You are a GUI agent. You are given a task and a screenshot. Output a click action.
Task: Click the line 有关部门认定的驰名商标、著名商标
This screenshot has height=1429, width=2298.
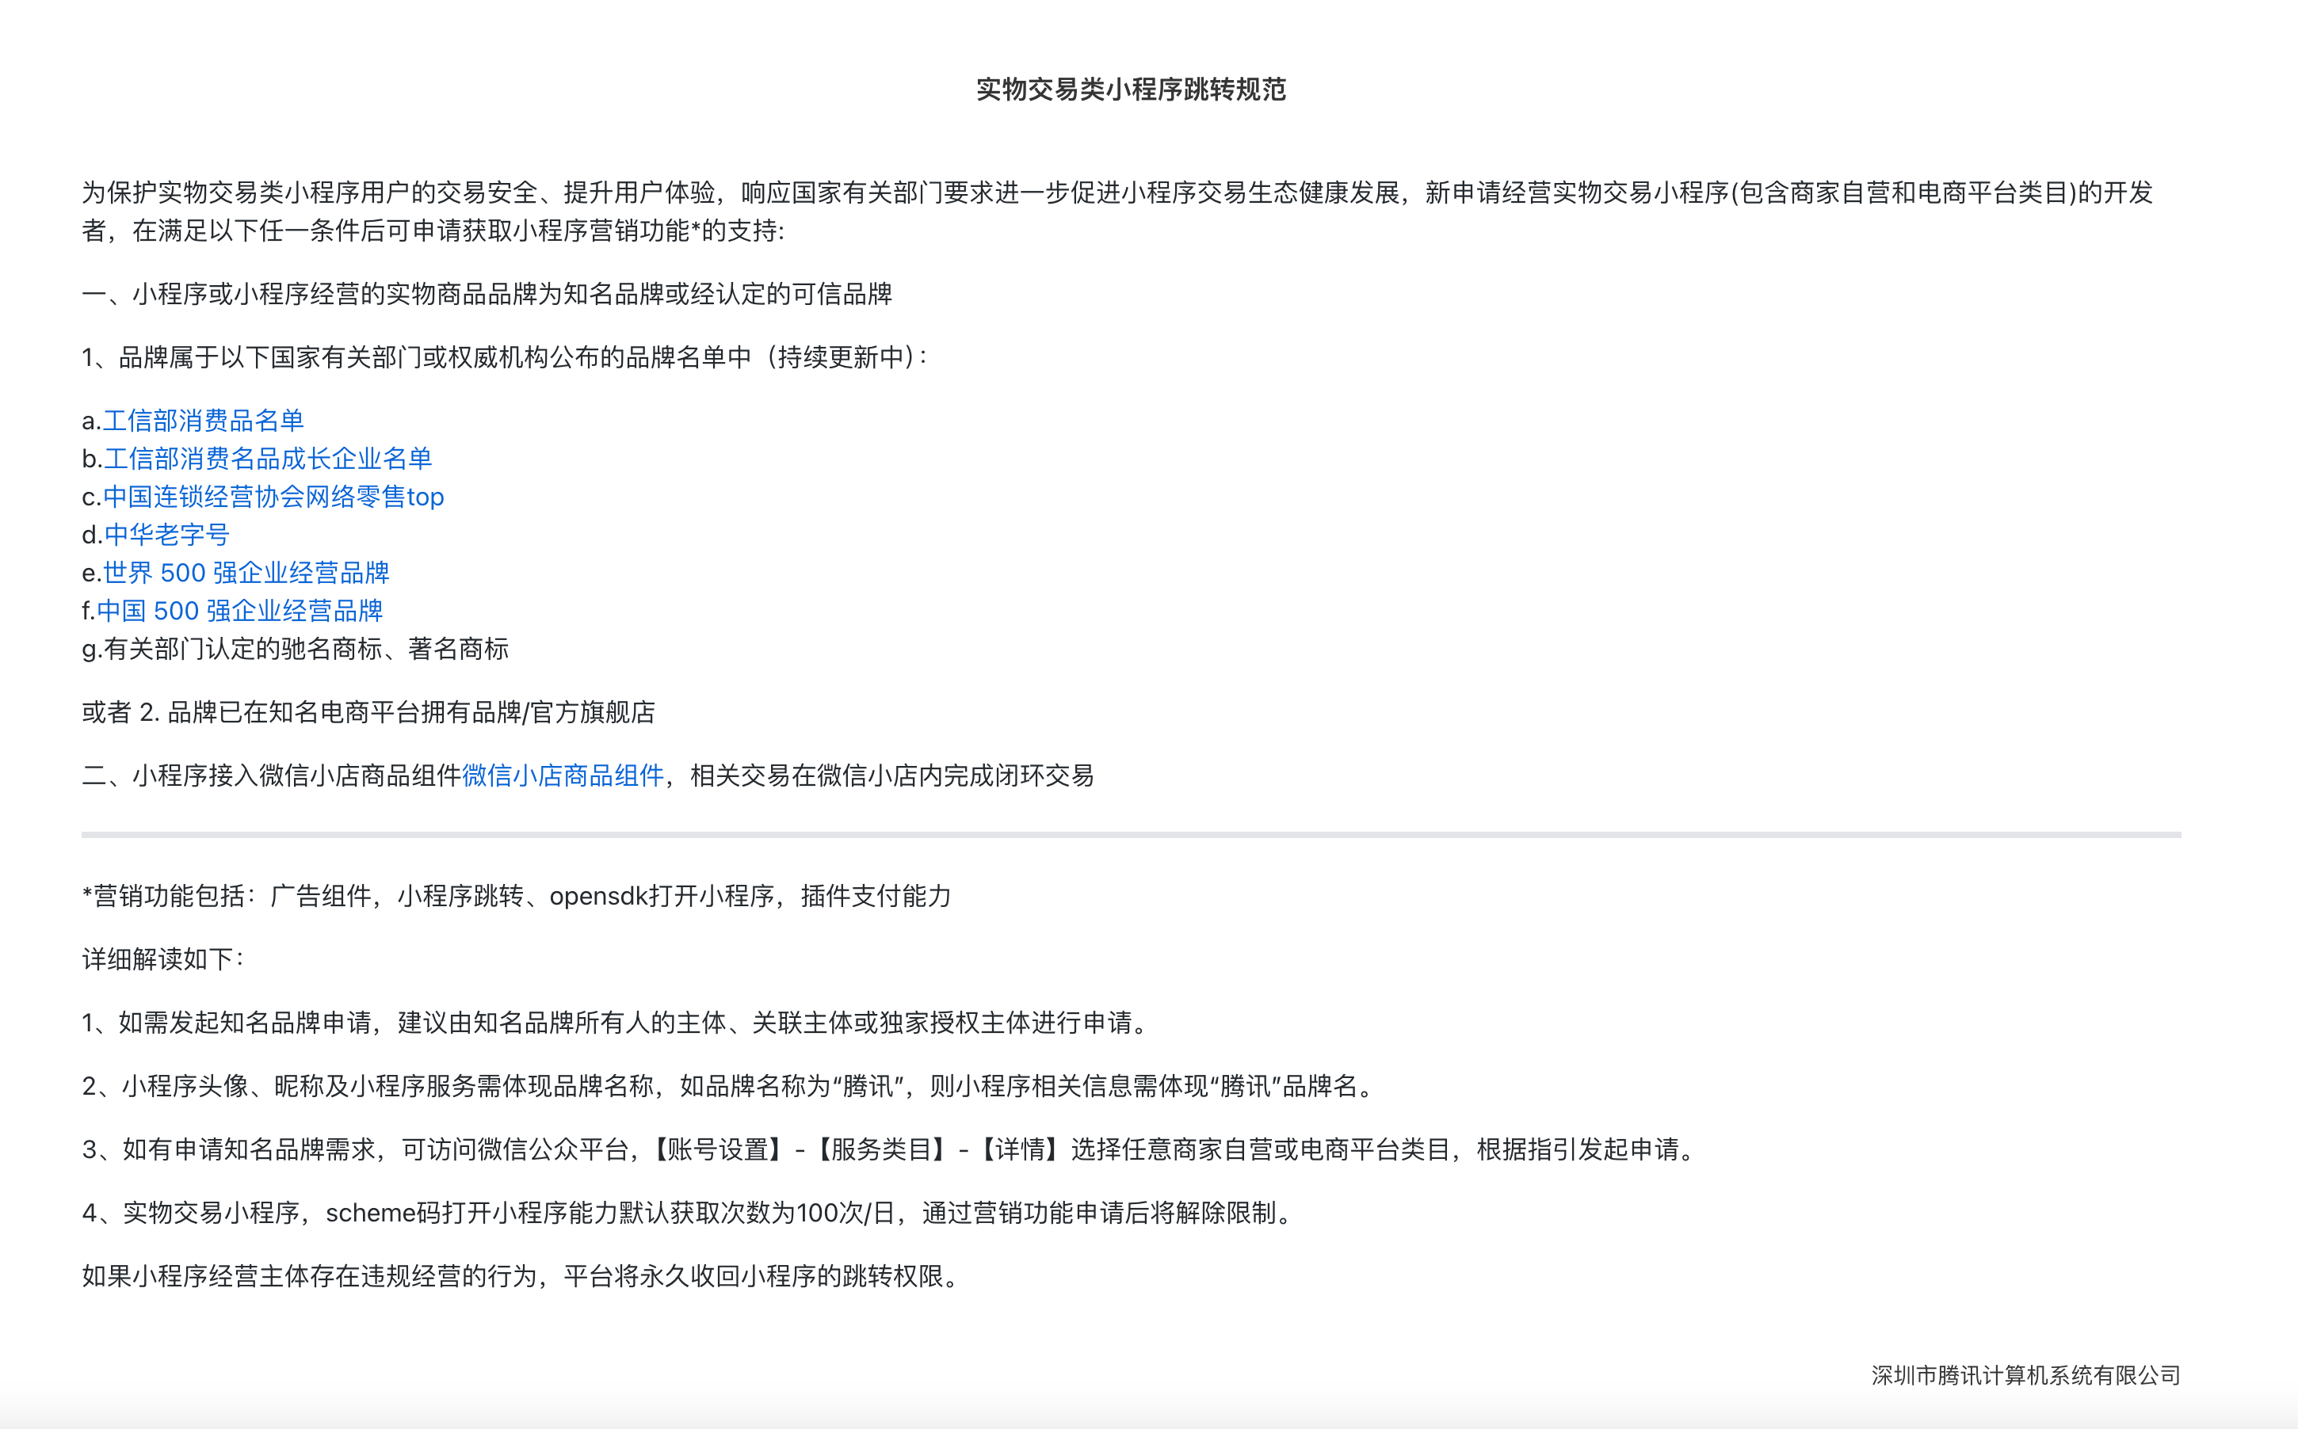pos(304,648)
